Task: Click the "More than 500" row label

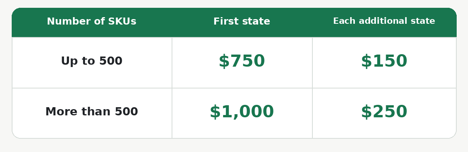Action: click(92, 112)
